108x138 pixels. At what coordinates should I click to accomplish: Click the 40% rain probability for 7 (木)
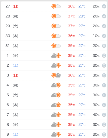(96, 115)
